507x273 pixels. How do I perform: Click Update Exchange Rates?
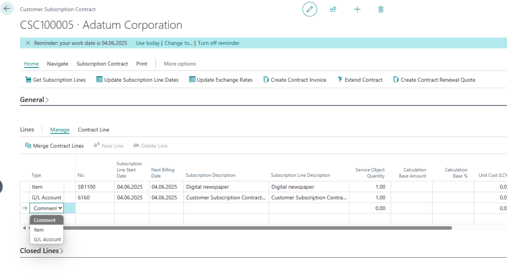coord(221,80)
